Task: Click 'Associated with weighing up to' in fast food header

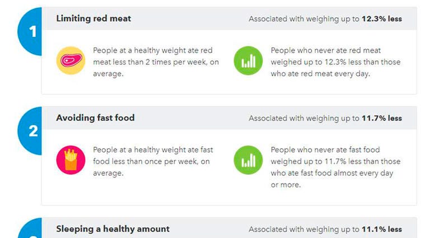Action: point(304,118)
